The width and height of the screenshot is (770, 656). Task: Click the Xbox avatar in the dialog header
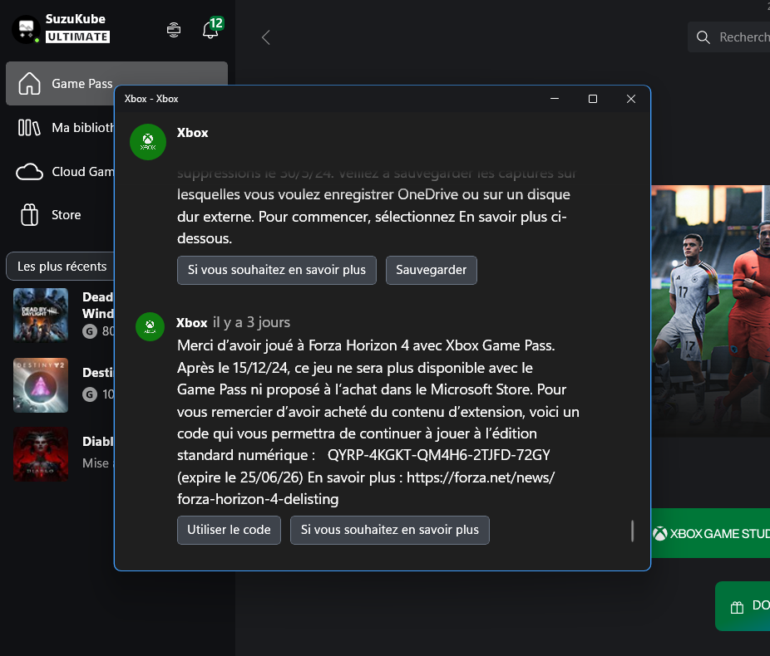[x=148, y=142]
